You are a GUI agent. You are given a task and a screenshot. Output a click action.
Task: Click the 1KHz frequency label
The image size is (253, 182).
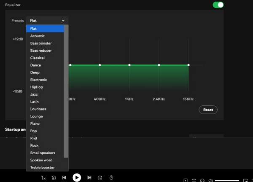pos(129,99)
